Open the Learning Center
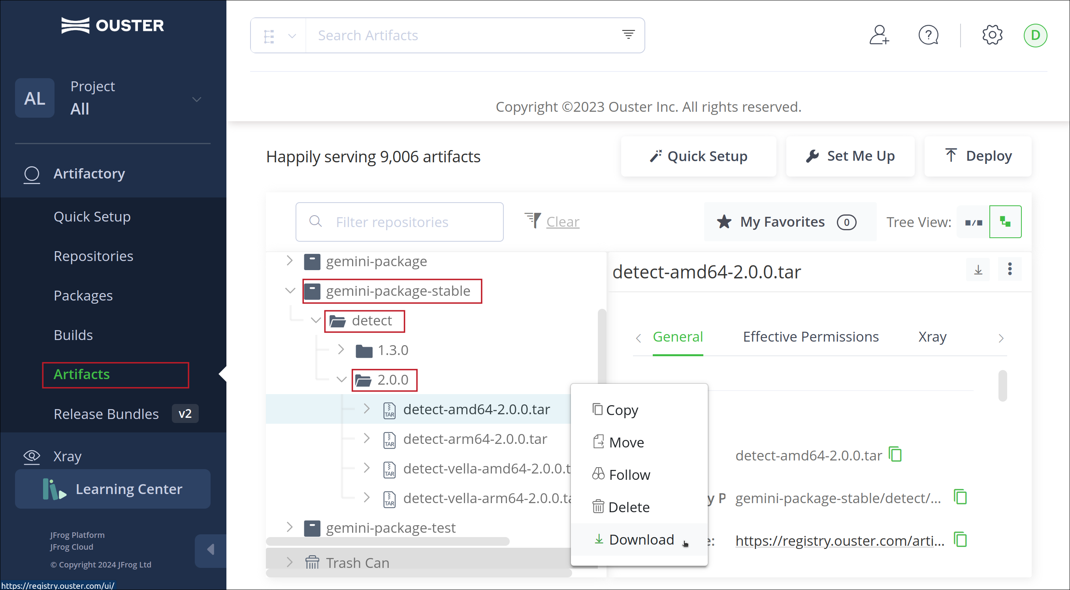Image resolution: width=1070 pixels, height=590 pixels. pyautogui.click(x=113, y=489)
